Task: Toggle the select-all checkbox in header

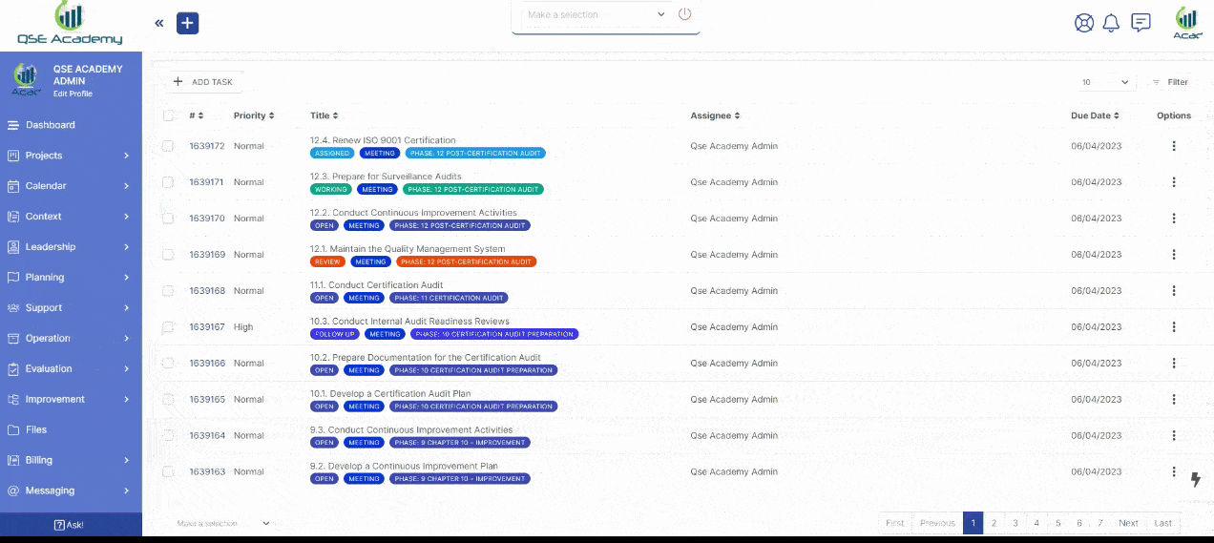Action: pyautogui.click(x=168, y=115)
